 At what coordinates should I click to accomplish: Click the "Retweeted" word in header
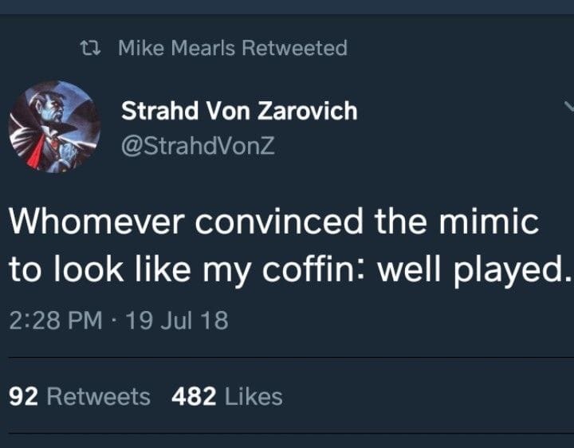click(x=294, y=48)
